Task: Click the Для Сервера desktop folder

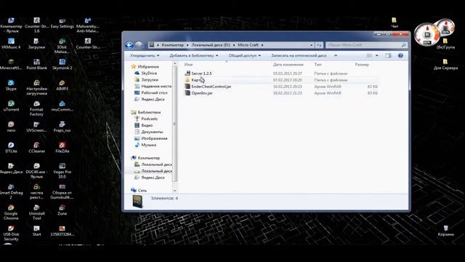Action: (445, 65)
